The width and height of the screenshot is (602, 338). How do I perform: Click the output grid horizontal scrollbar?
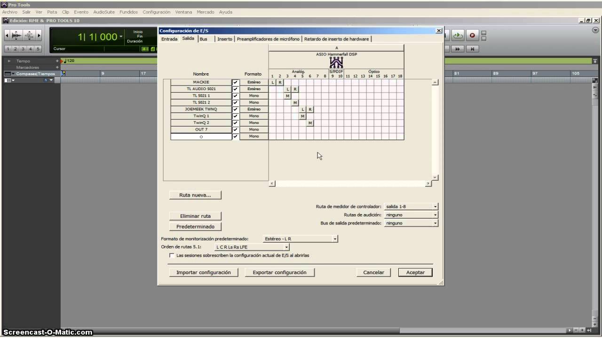[350, 184]
